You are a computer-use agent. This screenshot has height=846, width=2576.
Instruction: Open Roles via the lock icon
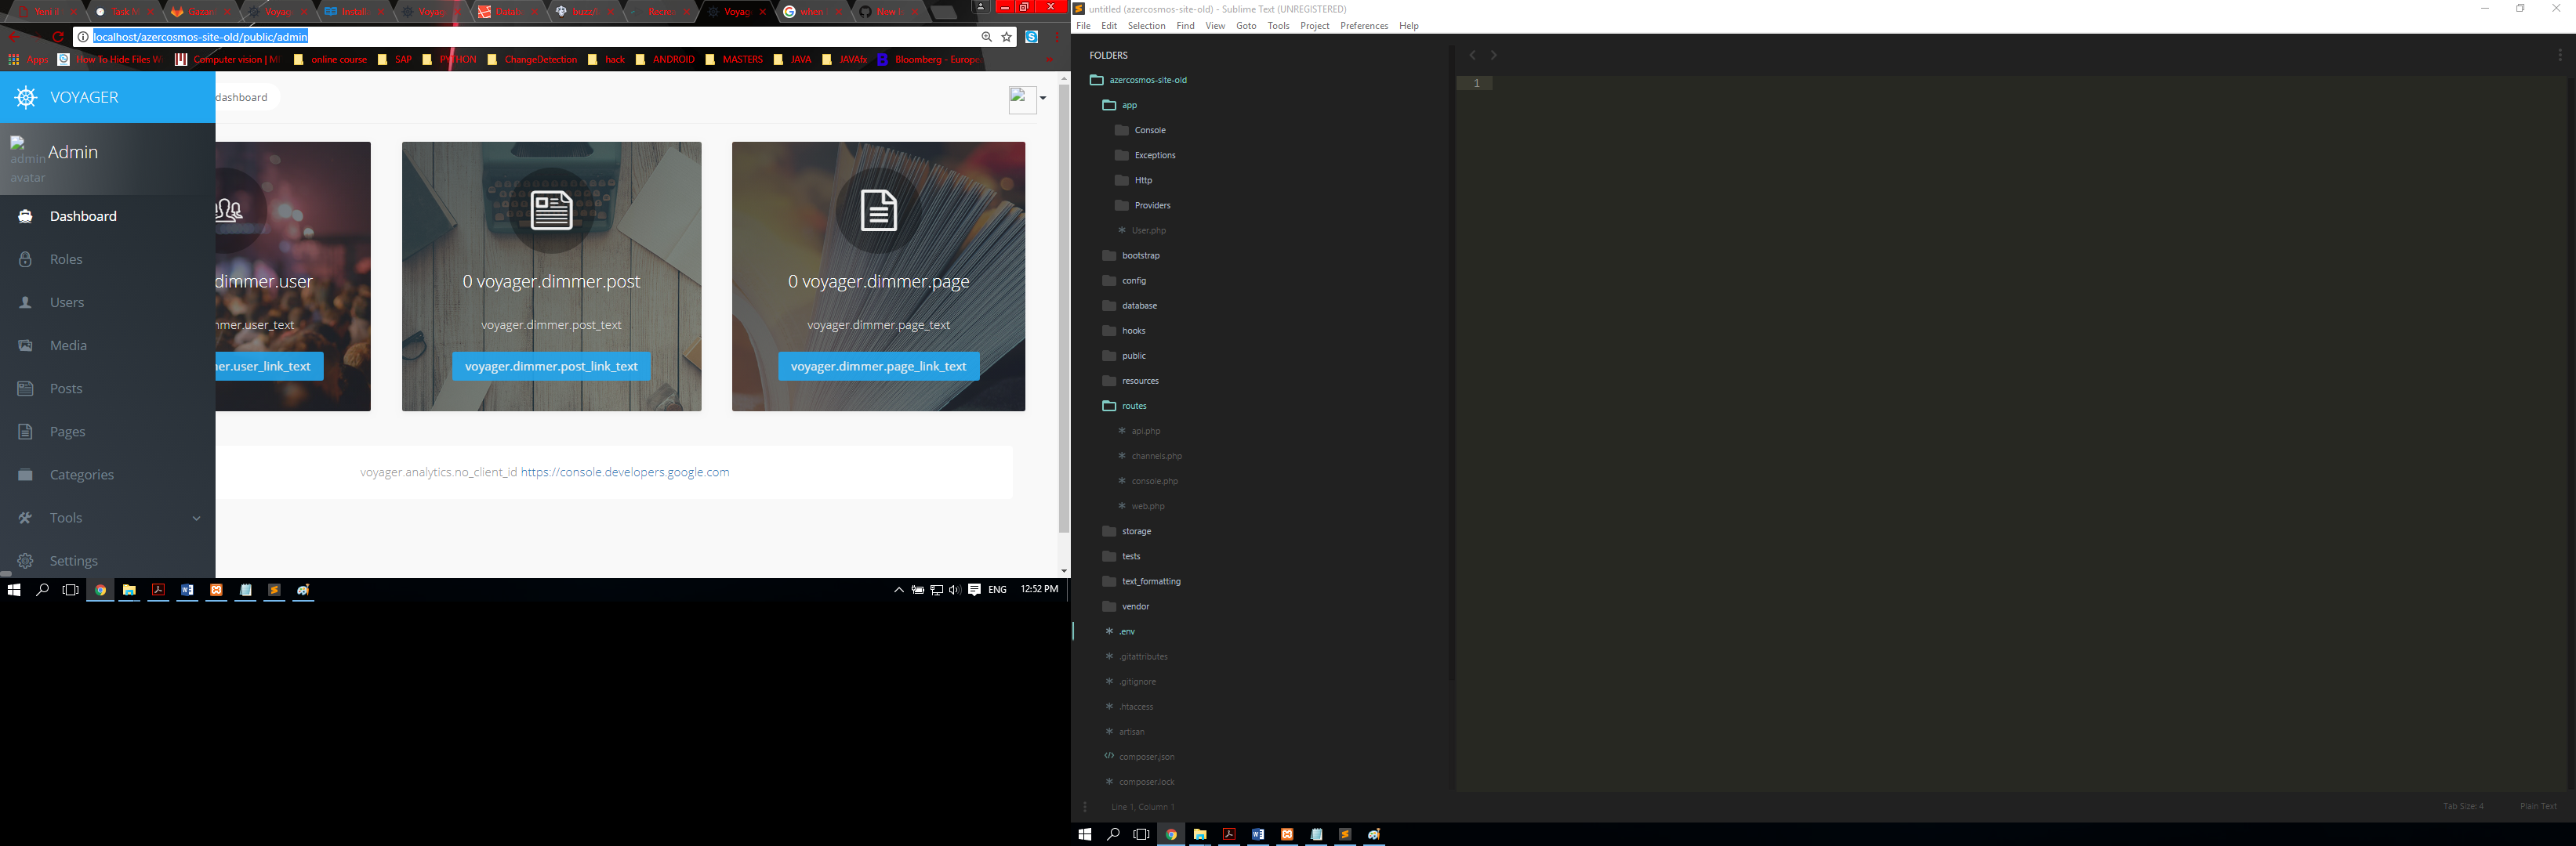click(x=26, y=260)
